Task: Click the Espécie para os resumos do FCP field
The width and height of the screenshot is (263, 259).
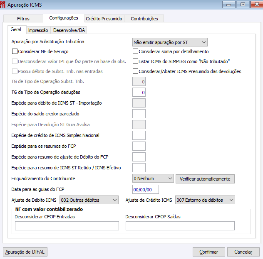Action: [x=139, y=146]
